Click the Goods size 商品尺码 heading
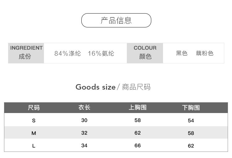This screenshot has width=232, height=158. tap(113, 87)
